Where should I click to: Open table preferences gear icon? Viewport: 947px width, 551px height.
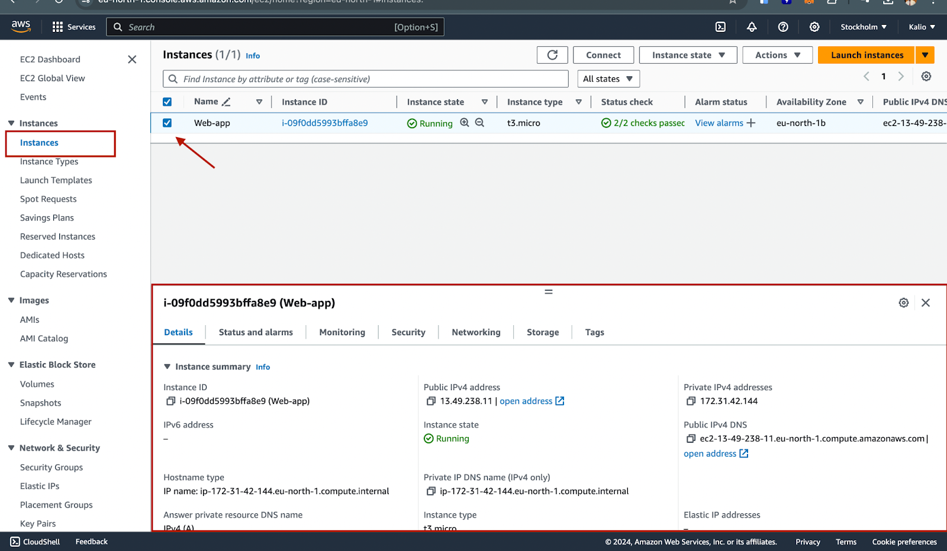926,76
